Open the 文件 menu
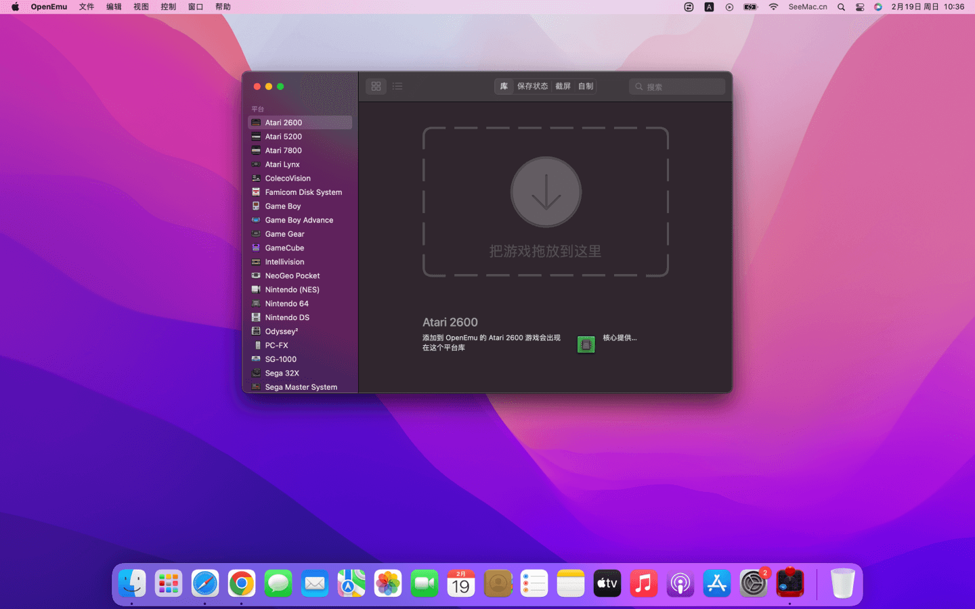975x609 pixels. point(87,7)
